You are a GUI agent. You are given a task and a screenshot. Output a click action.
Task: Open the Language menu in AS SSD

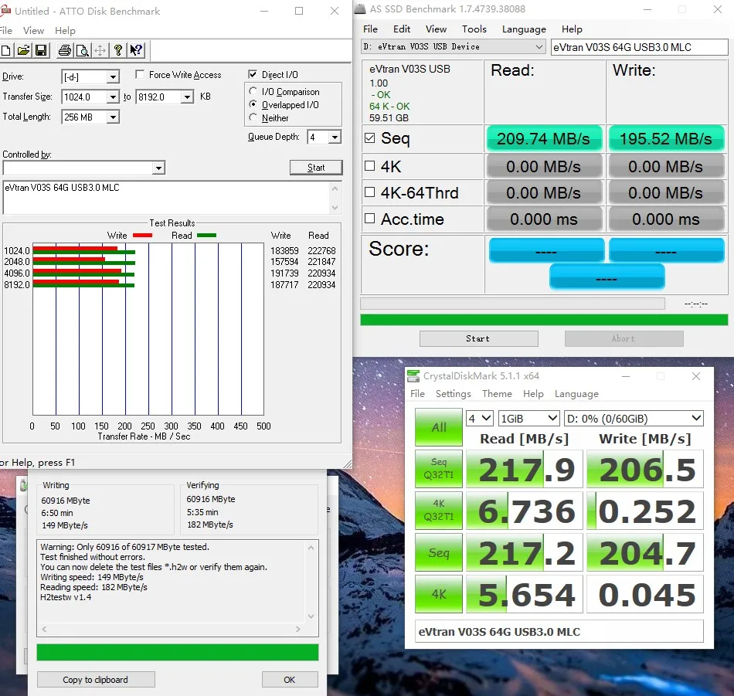(524, 29)
